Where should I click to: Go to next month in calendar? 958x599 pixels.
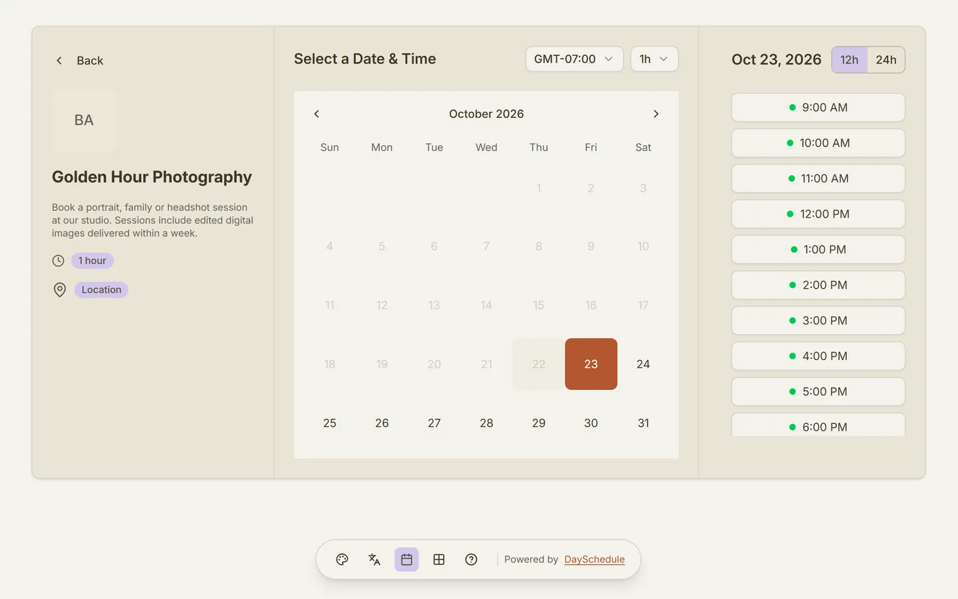(656, 114)
